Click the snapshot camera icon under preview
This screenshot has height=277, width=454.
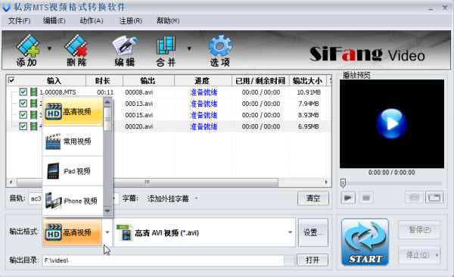pos(414,198)
